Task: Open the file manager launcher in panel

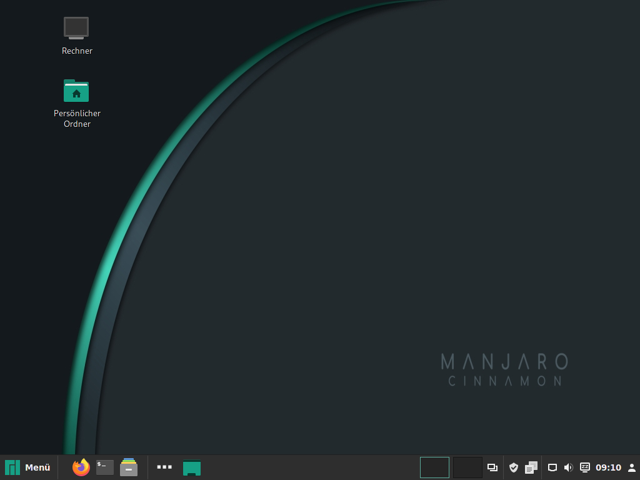Action: pyautogui.click(x=129, y=467)
